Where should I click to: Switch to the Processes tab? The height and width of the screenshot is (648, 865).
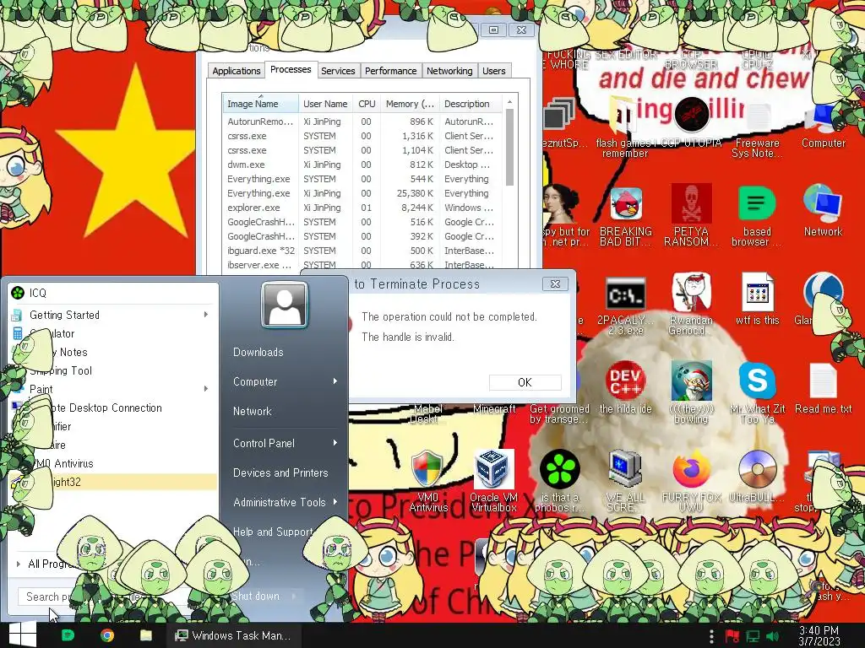click(x=291, y=69)
